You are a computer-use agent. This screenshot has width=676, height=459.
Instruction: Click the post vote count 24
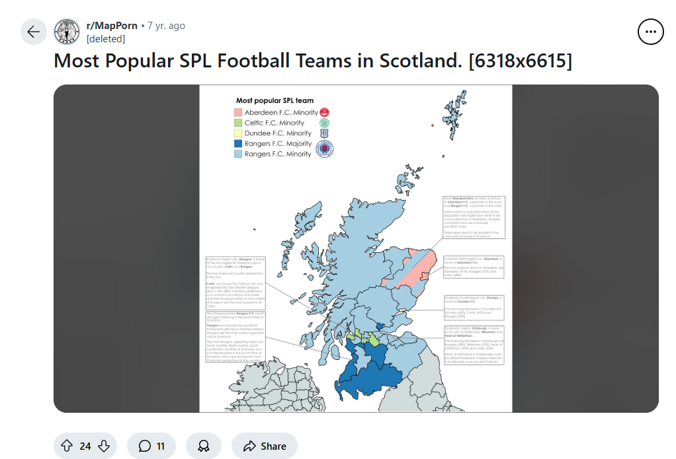coord(85,446)
